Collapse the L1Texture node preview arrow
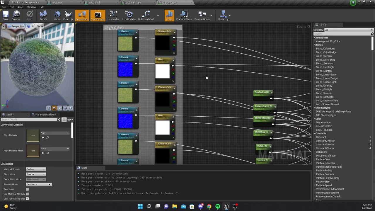The image size is (375, 211). point(136,33)
